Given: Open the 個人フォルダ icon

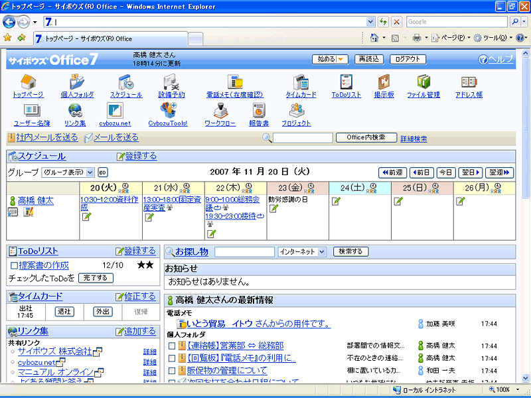Looking at the screenshot, I should 77,82.
